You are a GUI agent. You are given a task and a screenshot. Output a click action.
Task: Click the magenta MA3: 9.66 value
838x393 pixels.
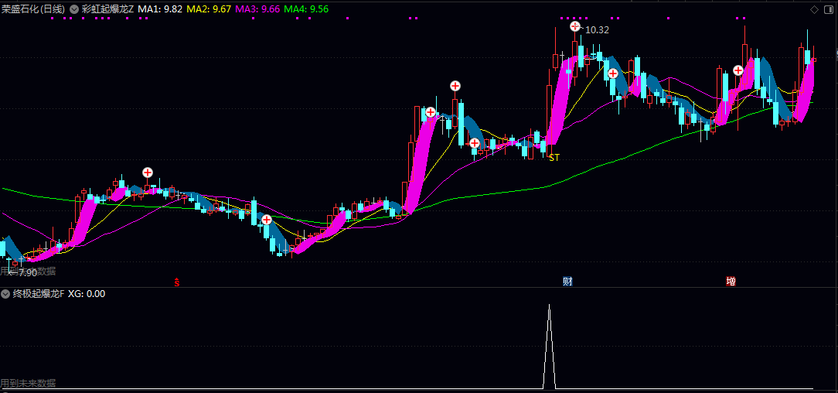pos(257,9)
